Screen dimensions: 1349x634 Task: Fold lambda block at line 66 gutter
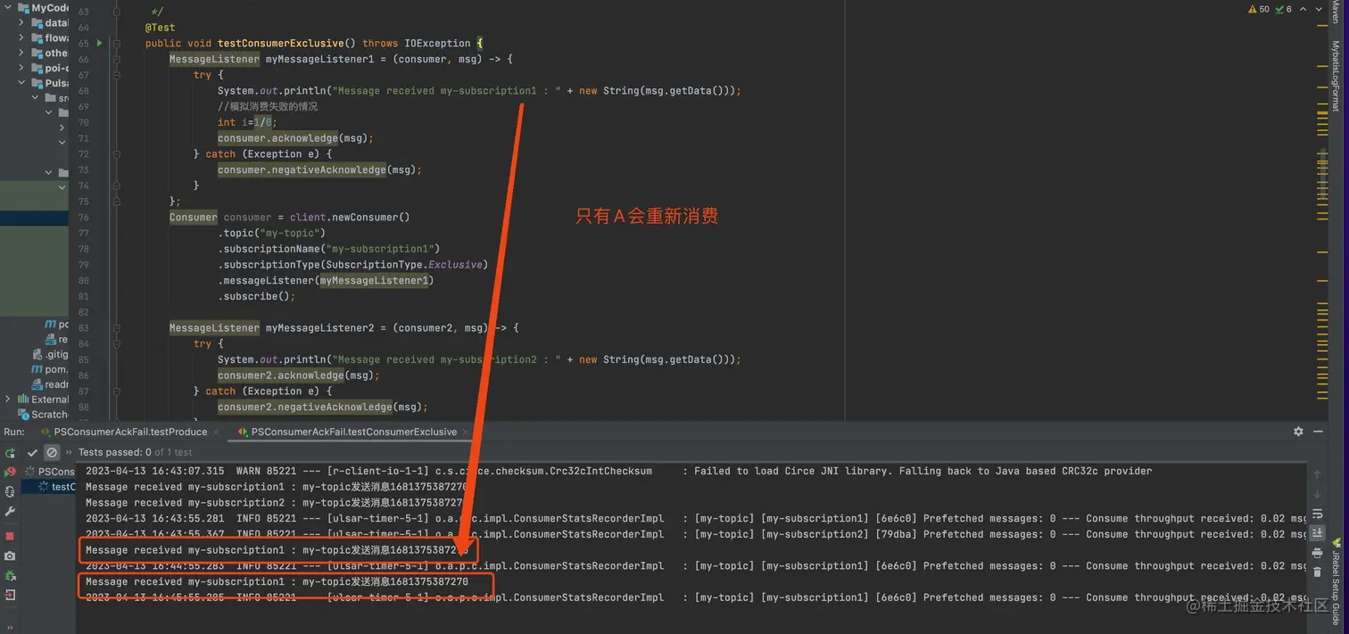click(117, 59)
